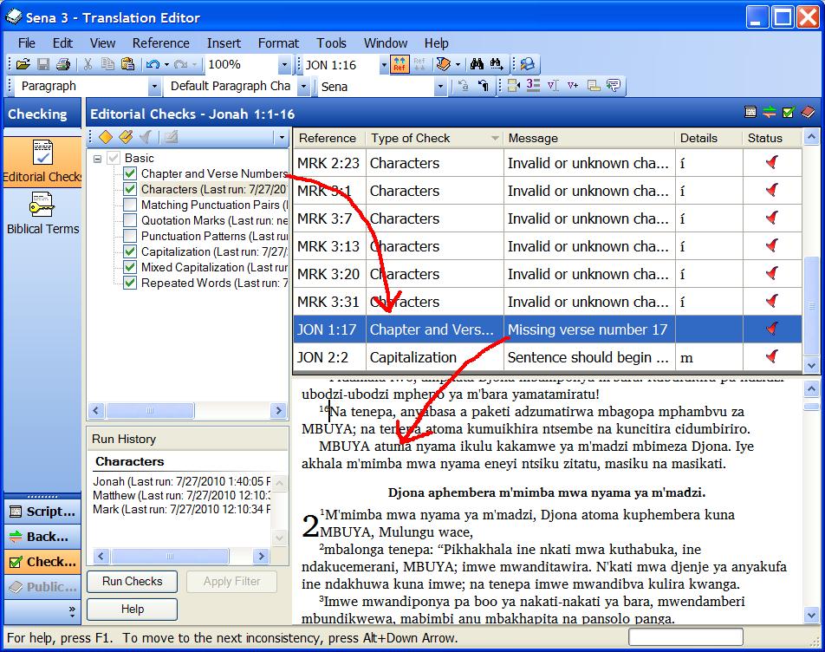Click the Run Checks button

[x=132, y=581]
